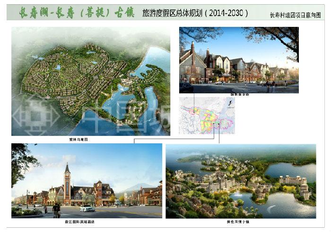Image resolution: width=331 pixels, height=232 pixels.
Task: Open the commercial street rendering at top right
Action: tap(238, 59)
